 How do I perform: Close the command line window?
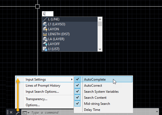(x=11, y=112)
